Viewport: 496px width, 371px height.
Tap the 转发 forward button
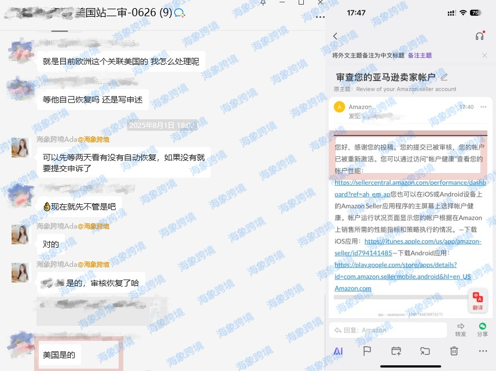[x=461, y=330]
